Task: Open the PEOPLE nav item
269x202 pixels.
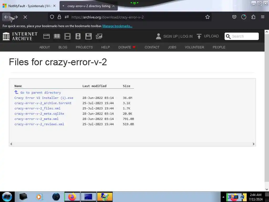Action: [219, 47]
